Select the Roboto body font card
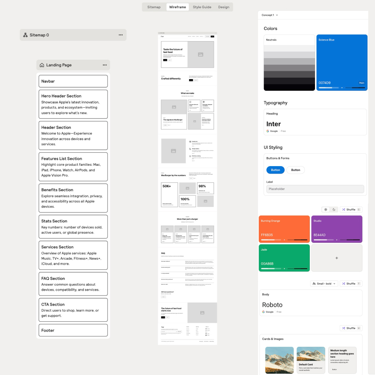This screenshot has width=375, height=375. [x=311, y=303]
